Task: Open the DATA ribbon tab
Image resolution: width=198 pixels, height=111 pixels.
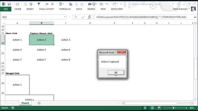Action: [x=79, y=9]
